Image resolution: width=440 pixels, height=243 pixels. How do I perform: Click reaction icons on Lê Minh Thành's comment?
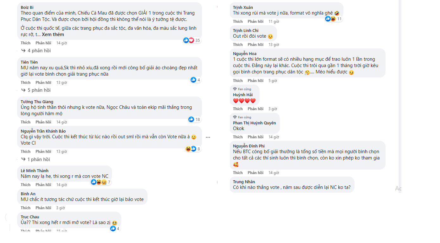pos(98,182)
